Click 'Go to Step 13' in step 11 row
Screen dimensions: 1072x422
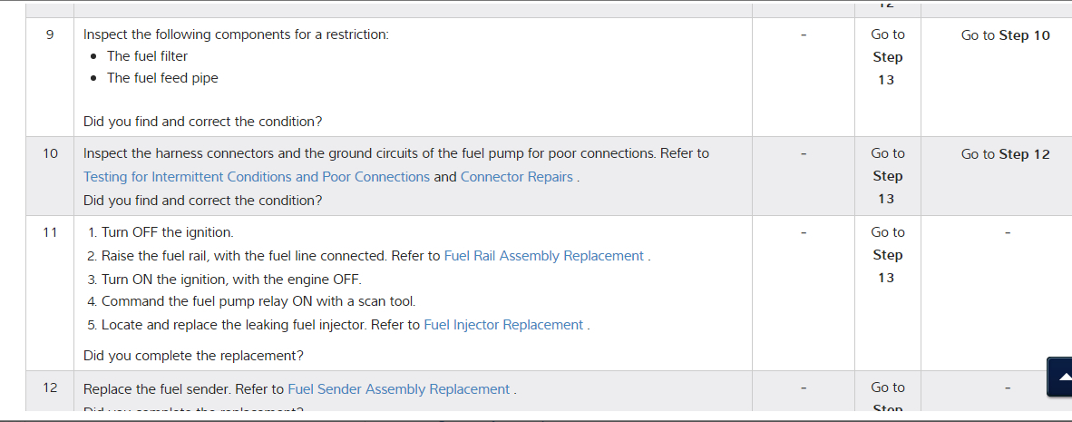tap(887, 255)
